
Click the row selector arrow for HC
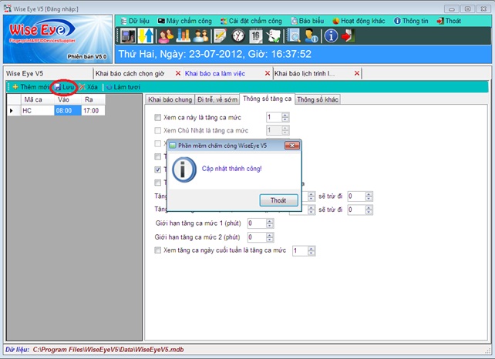click(x=14, y=111)
